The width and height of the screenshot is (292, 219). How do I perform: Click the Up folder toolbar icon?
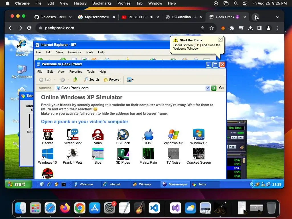75,80
